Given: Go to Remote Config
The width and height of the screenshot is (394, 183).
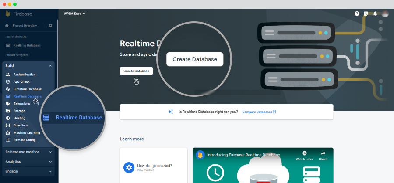Looking at the screenshot, I should tap(25, 140).
